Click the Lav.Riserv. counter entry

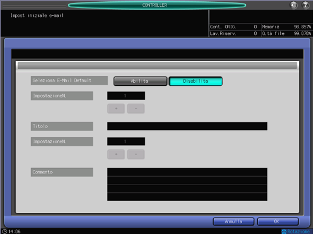(234, 33)
